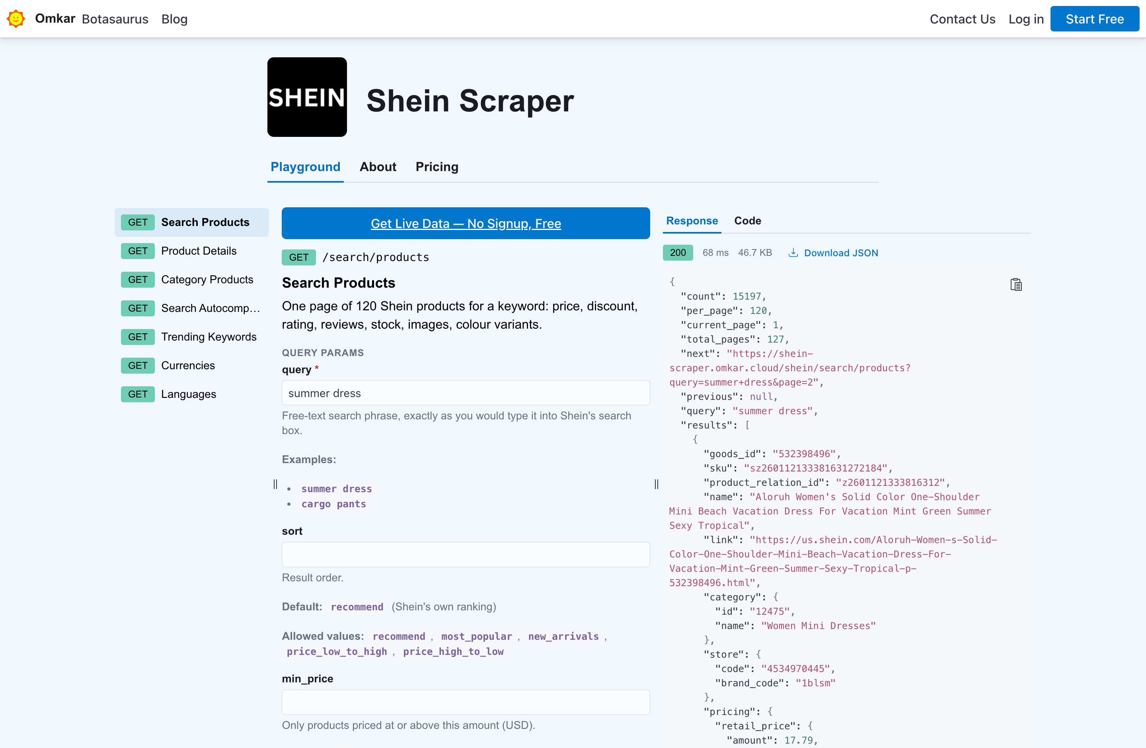Viewport: 1146px width, 748px height.
Task: Click the default value recommend
Action: click(357, 607)
